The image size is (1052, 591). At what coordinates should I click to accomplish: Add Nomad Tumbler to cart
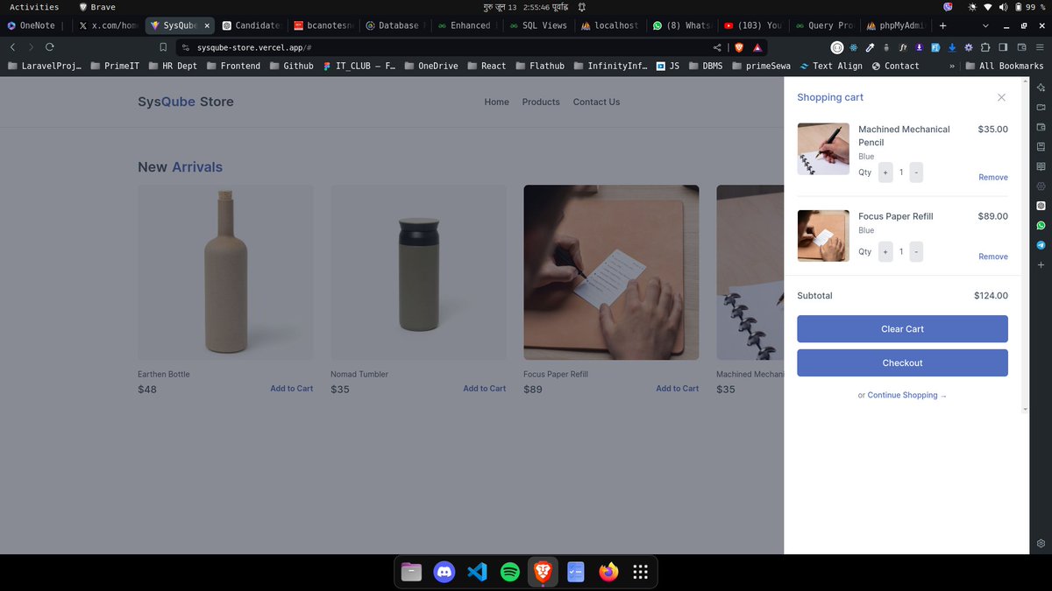(x=484, y=388)
